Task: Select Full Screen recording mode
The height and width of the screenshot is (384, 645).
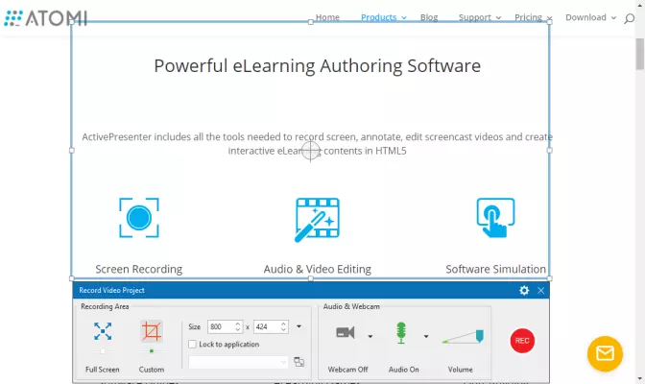Action: click(x=103, y=331)
